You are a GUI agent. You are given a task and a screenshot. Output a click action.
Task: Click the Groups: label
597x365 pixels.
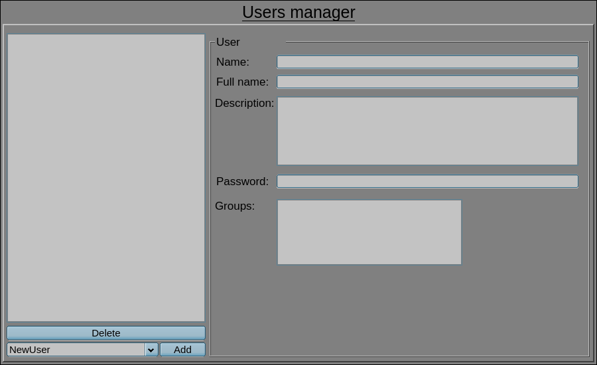(x=235, y=206)
